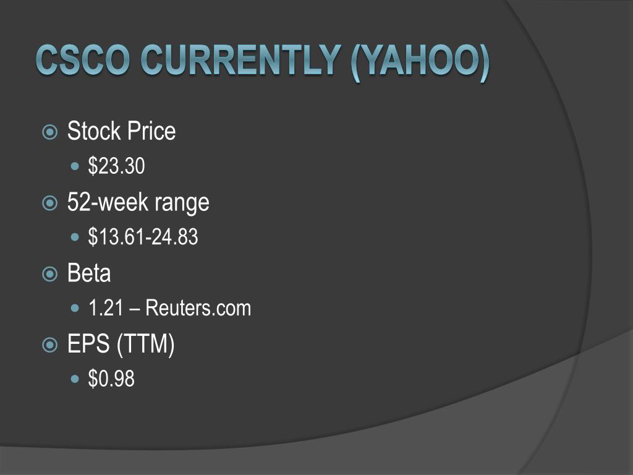This screenshot has width=633, height=475.
Task: Select the EPS (TTM) heading
Action: 121,345
